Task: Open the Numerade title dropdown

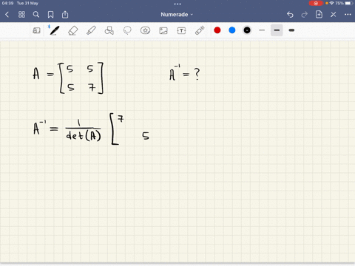Action: tap(177, 15)
